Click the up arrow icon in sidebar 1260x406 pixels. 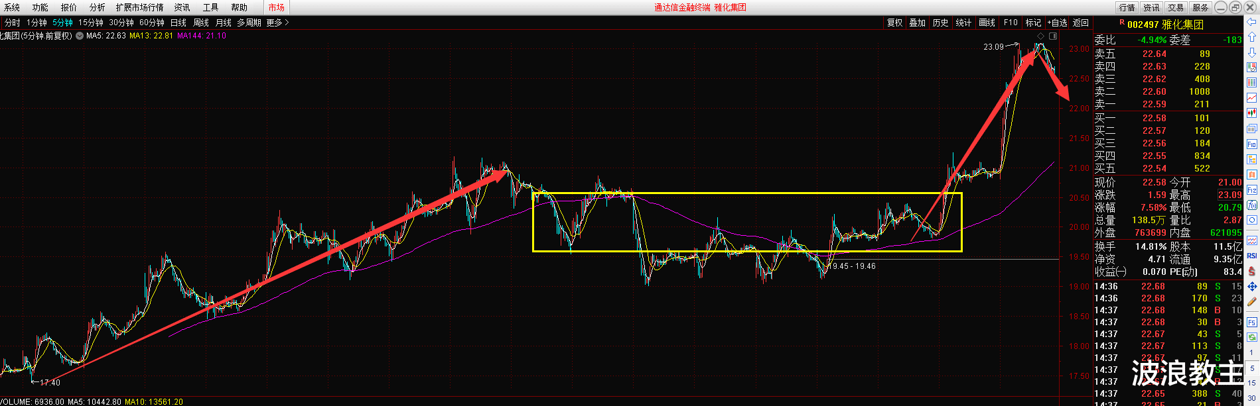[1251, 37]
